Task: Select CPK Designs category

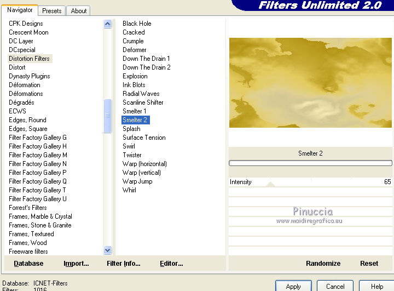Action: [26, 24]
